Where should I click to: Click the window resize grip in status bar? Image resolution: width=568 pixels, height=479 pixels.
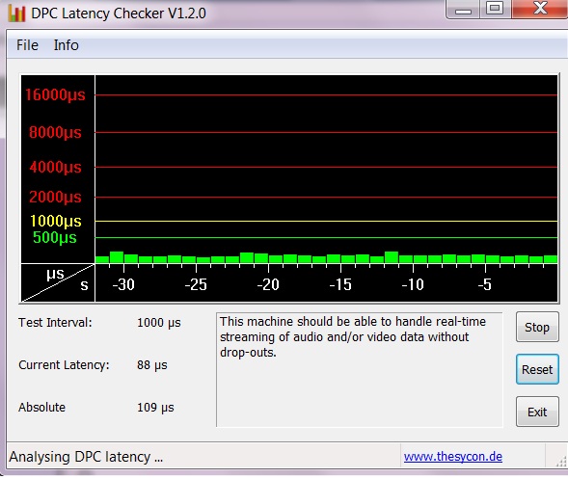561,462
